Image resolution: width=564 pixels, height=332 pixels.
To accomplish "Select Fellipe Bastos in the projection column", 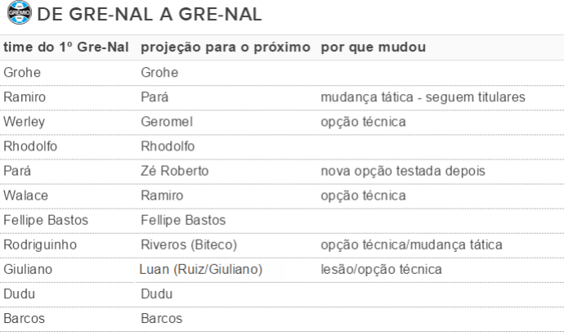I will coord(183,220).
